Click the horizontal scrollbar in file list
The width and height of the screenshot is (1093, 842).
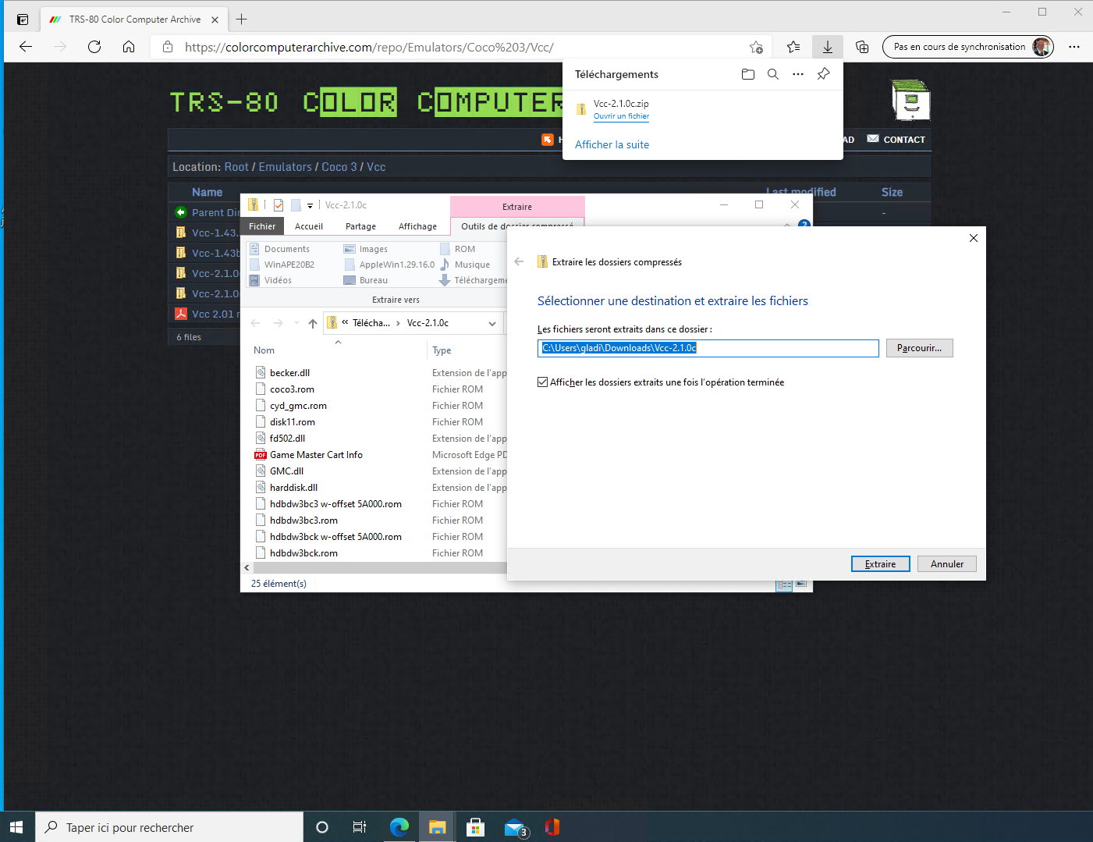click(374, 568)
